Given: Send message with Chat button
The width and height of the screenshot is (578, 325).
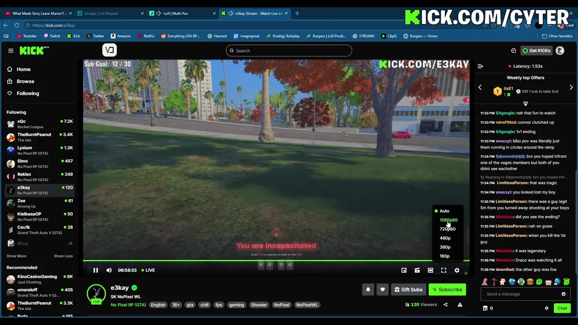Looking at the screenshot, I should tap(562, 308).
